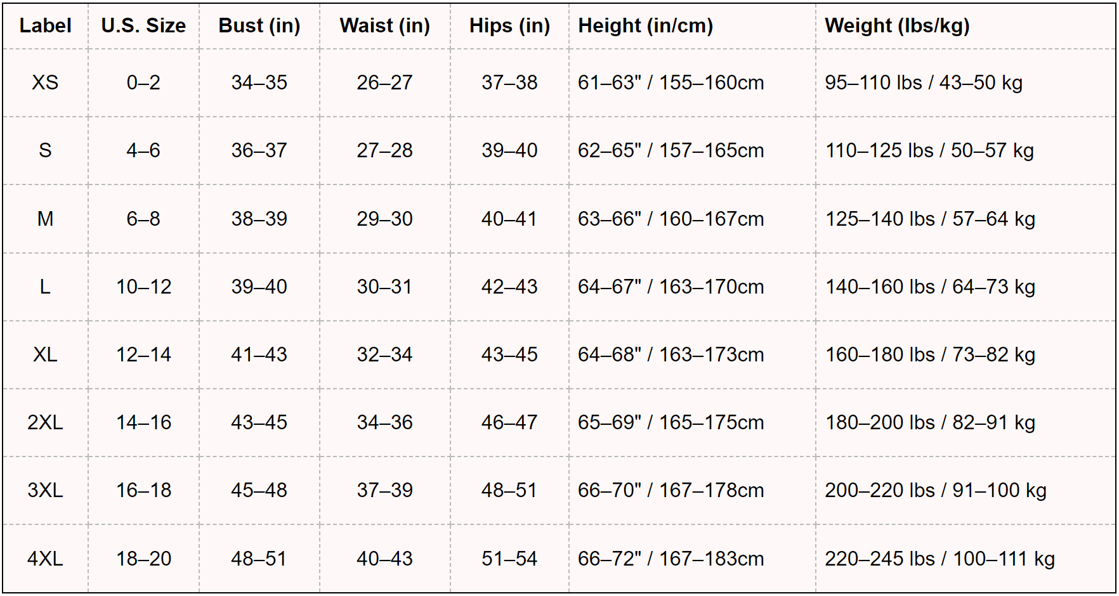Click the bust measurement 36–37 cell

coord(259,150)
